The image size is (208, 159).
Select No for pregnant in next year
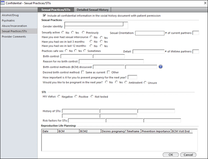point(106,82)
